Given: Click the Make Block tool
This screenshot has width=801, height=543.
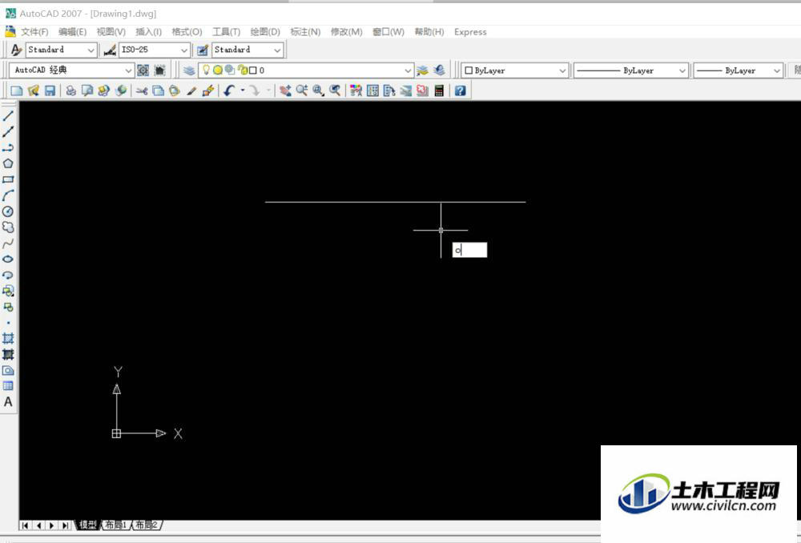Looking at the screenshot, I should (x=8, y=307).
